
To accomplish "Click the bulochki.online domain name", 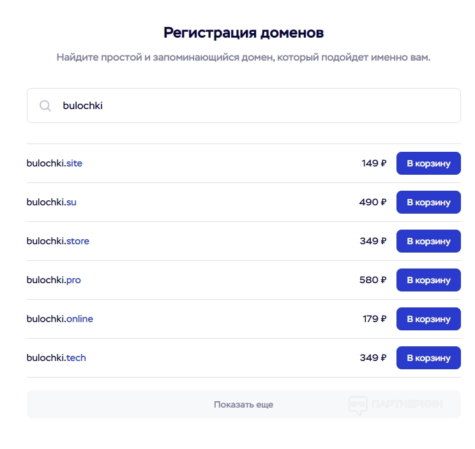I will click(x=60, y=319).
